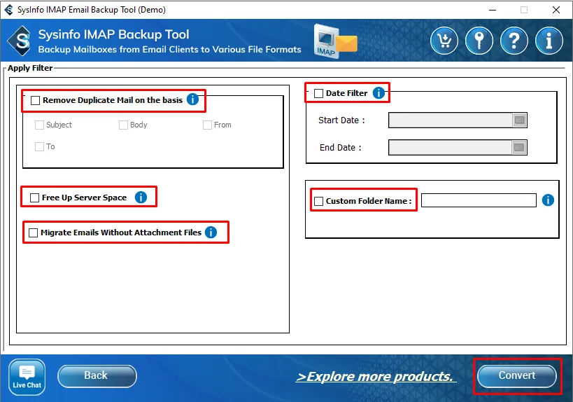
Task: Open the End Date calendar picker
Action: click(x=519, y=147)
